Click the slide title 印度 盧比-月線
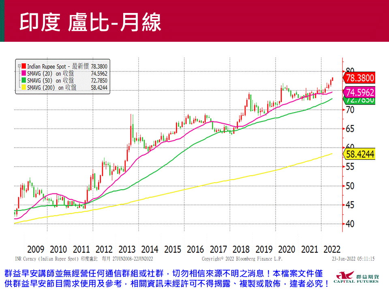The image size is (389, 292). coord(90,22)
